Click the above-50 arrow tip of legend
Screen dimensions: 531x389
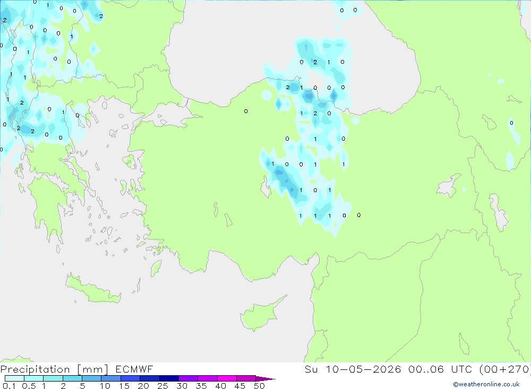coord(265,378)
